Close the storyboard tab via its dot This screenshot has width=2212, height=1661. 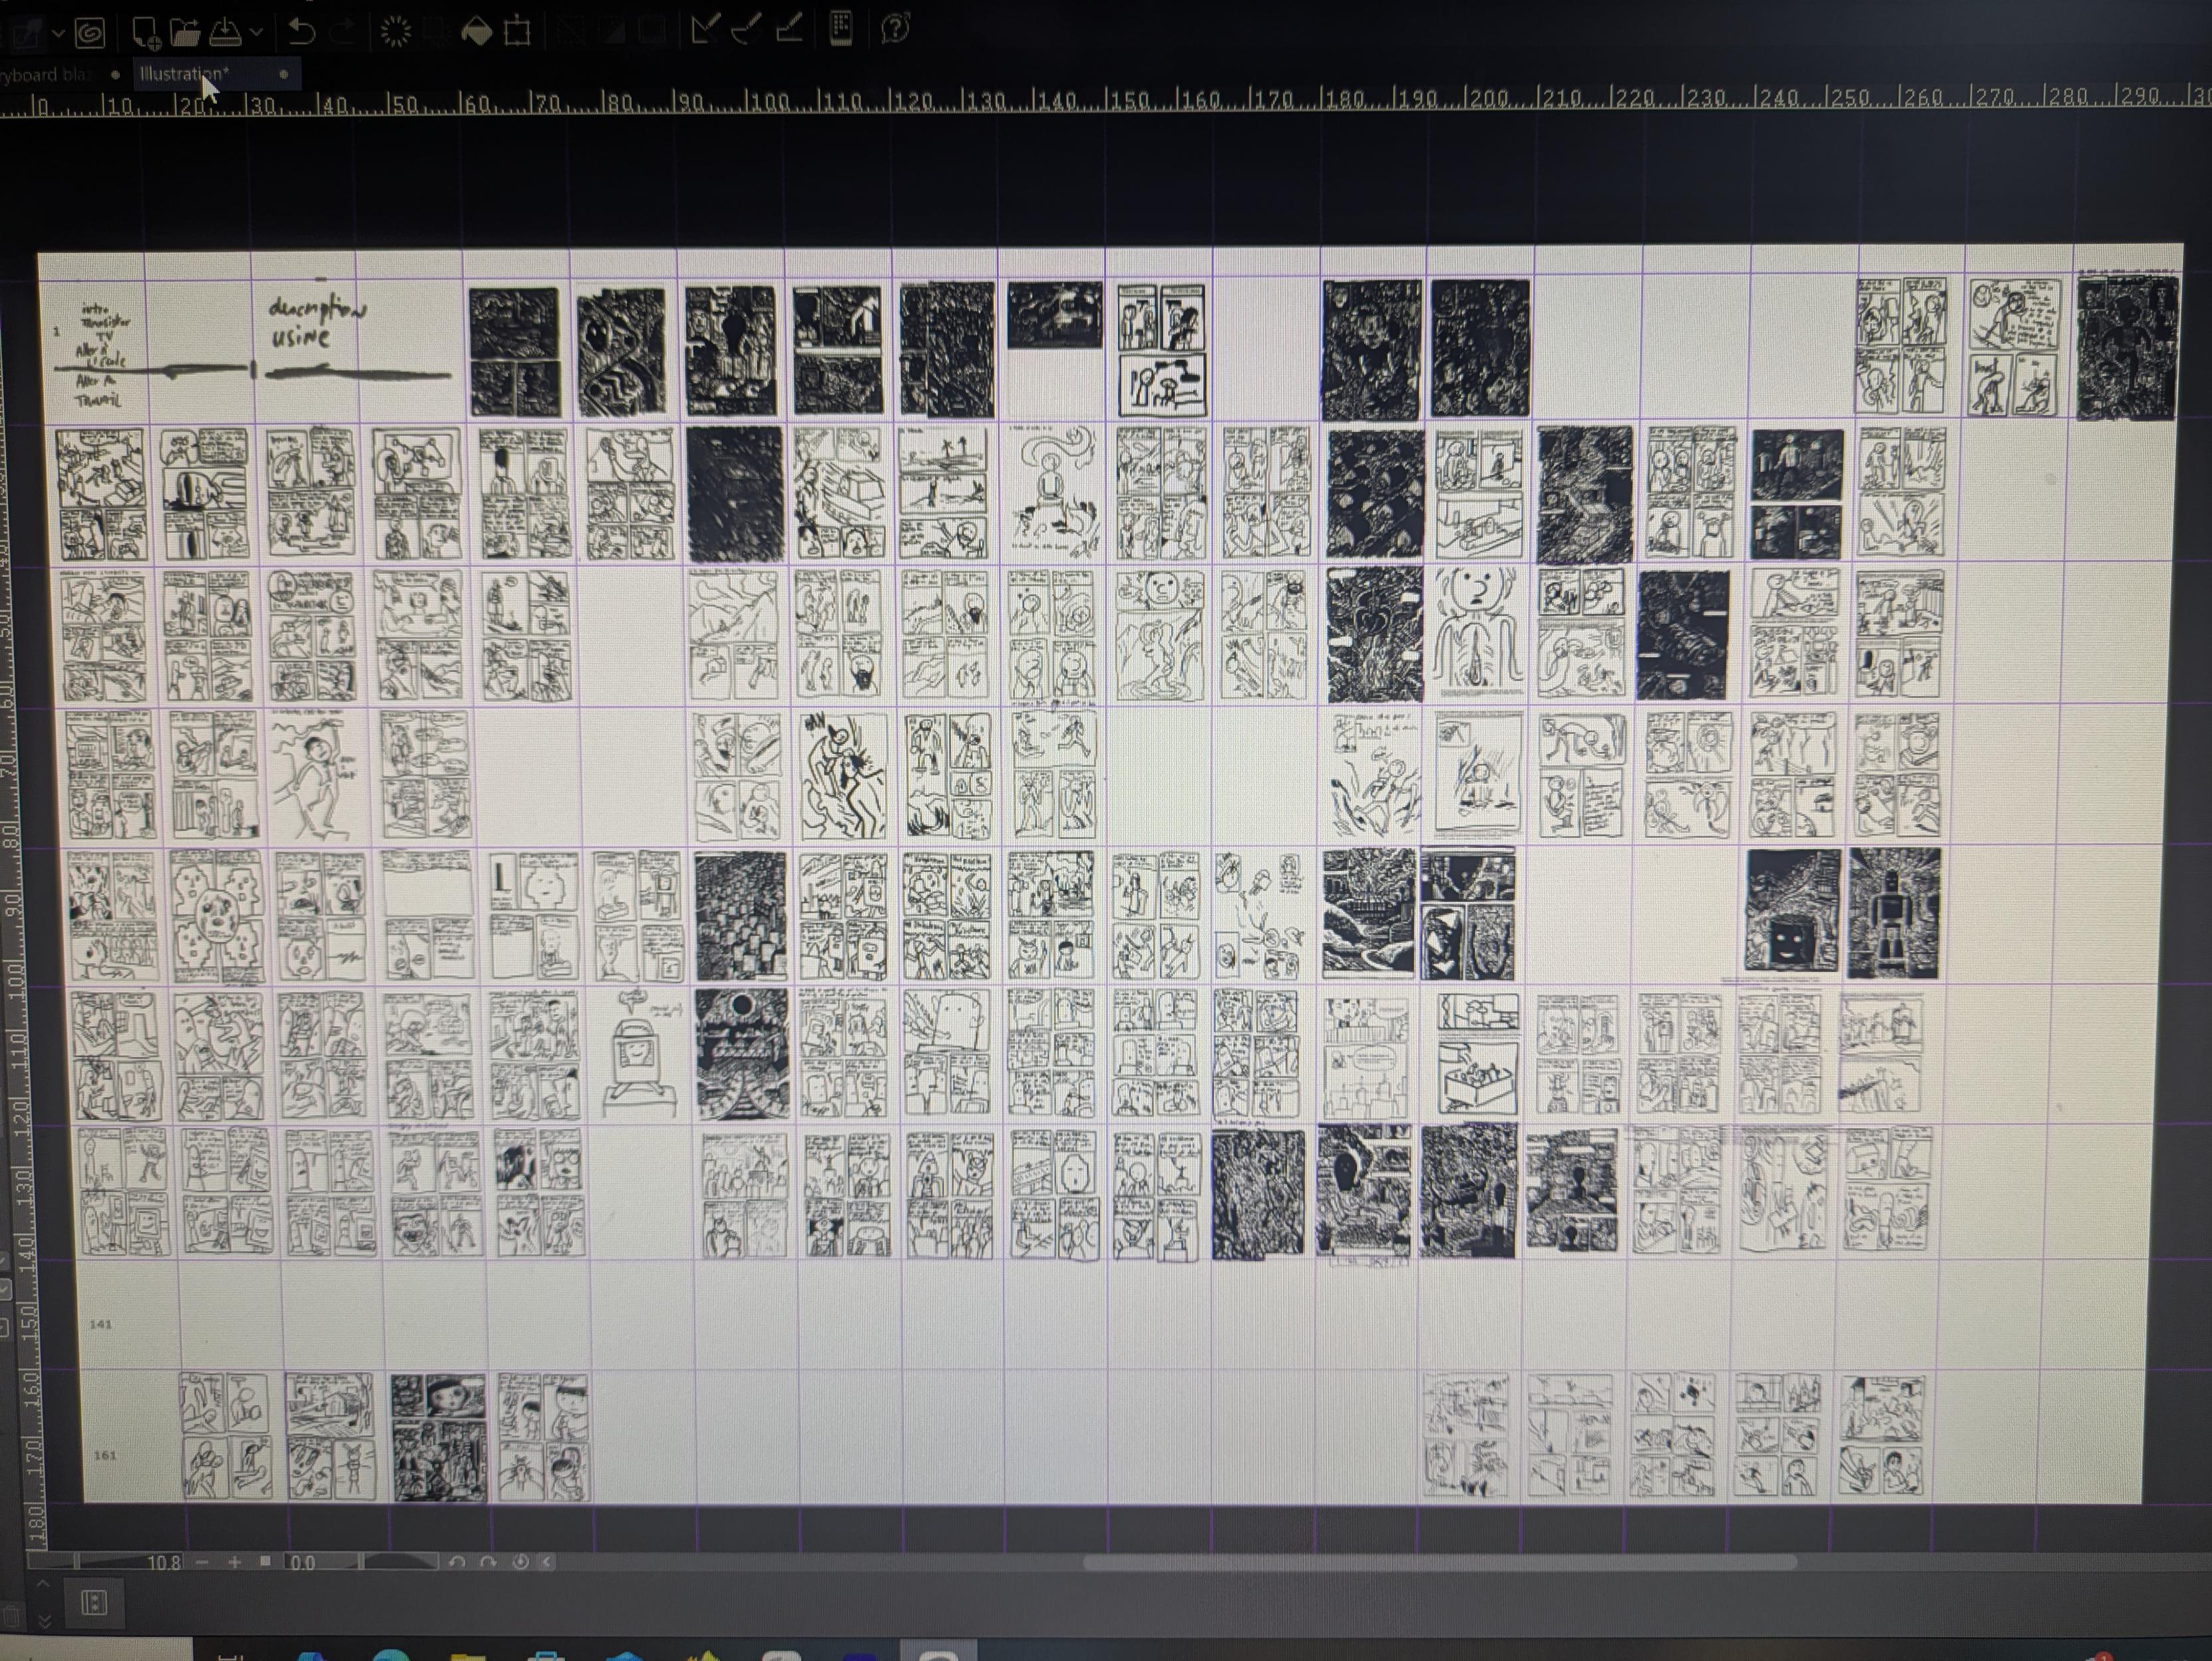tap(116, 74)
